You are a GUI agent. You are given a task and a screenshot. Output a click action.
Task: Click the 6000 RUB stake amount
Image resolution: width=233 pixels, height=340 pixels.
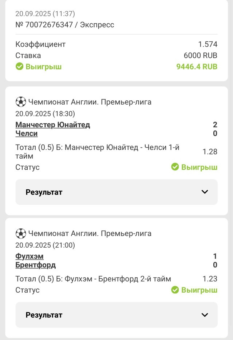click(x=200, y=55)
